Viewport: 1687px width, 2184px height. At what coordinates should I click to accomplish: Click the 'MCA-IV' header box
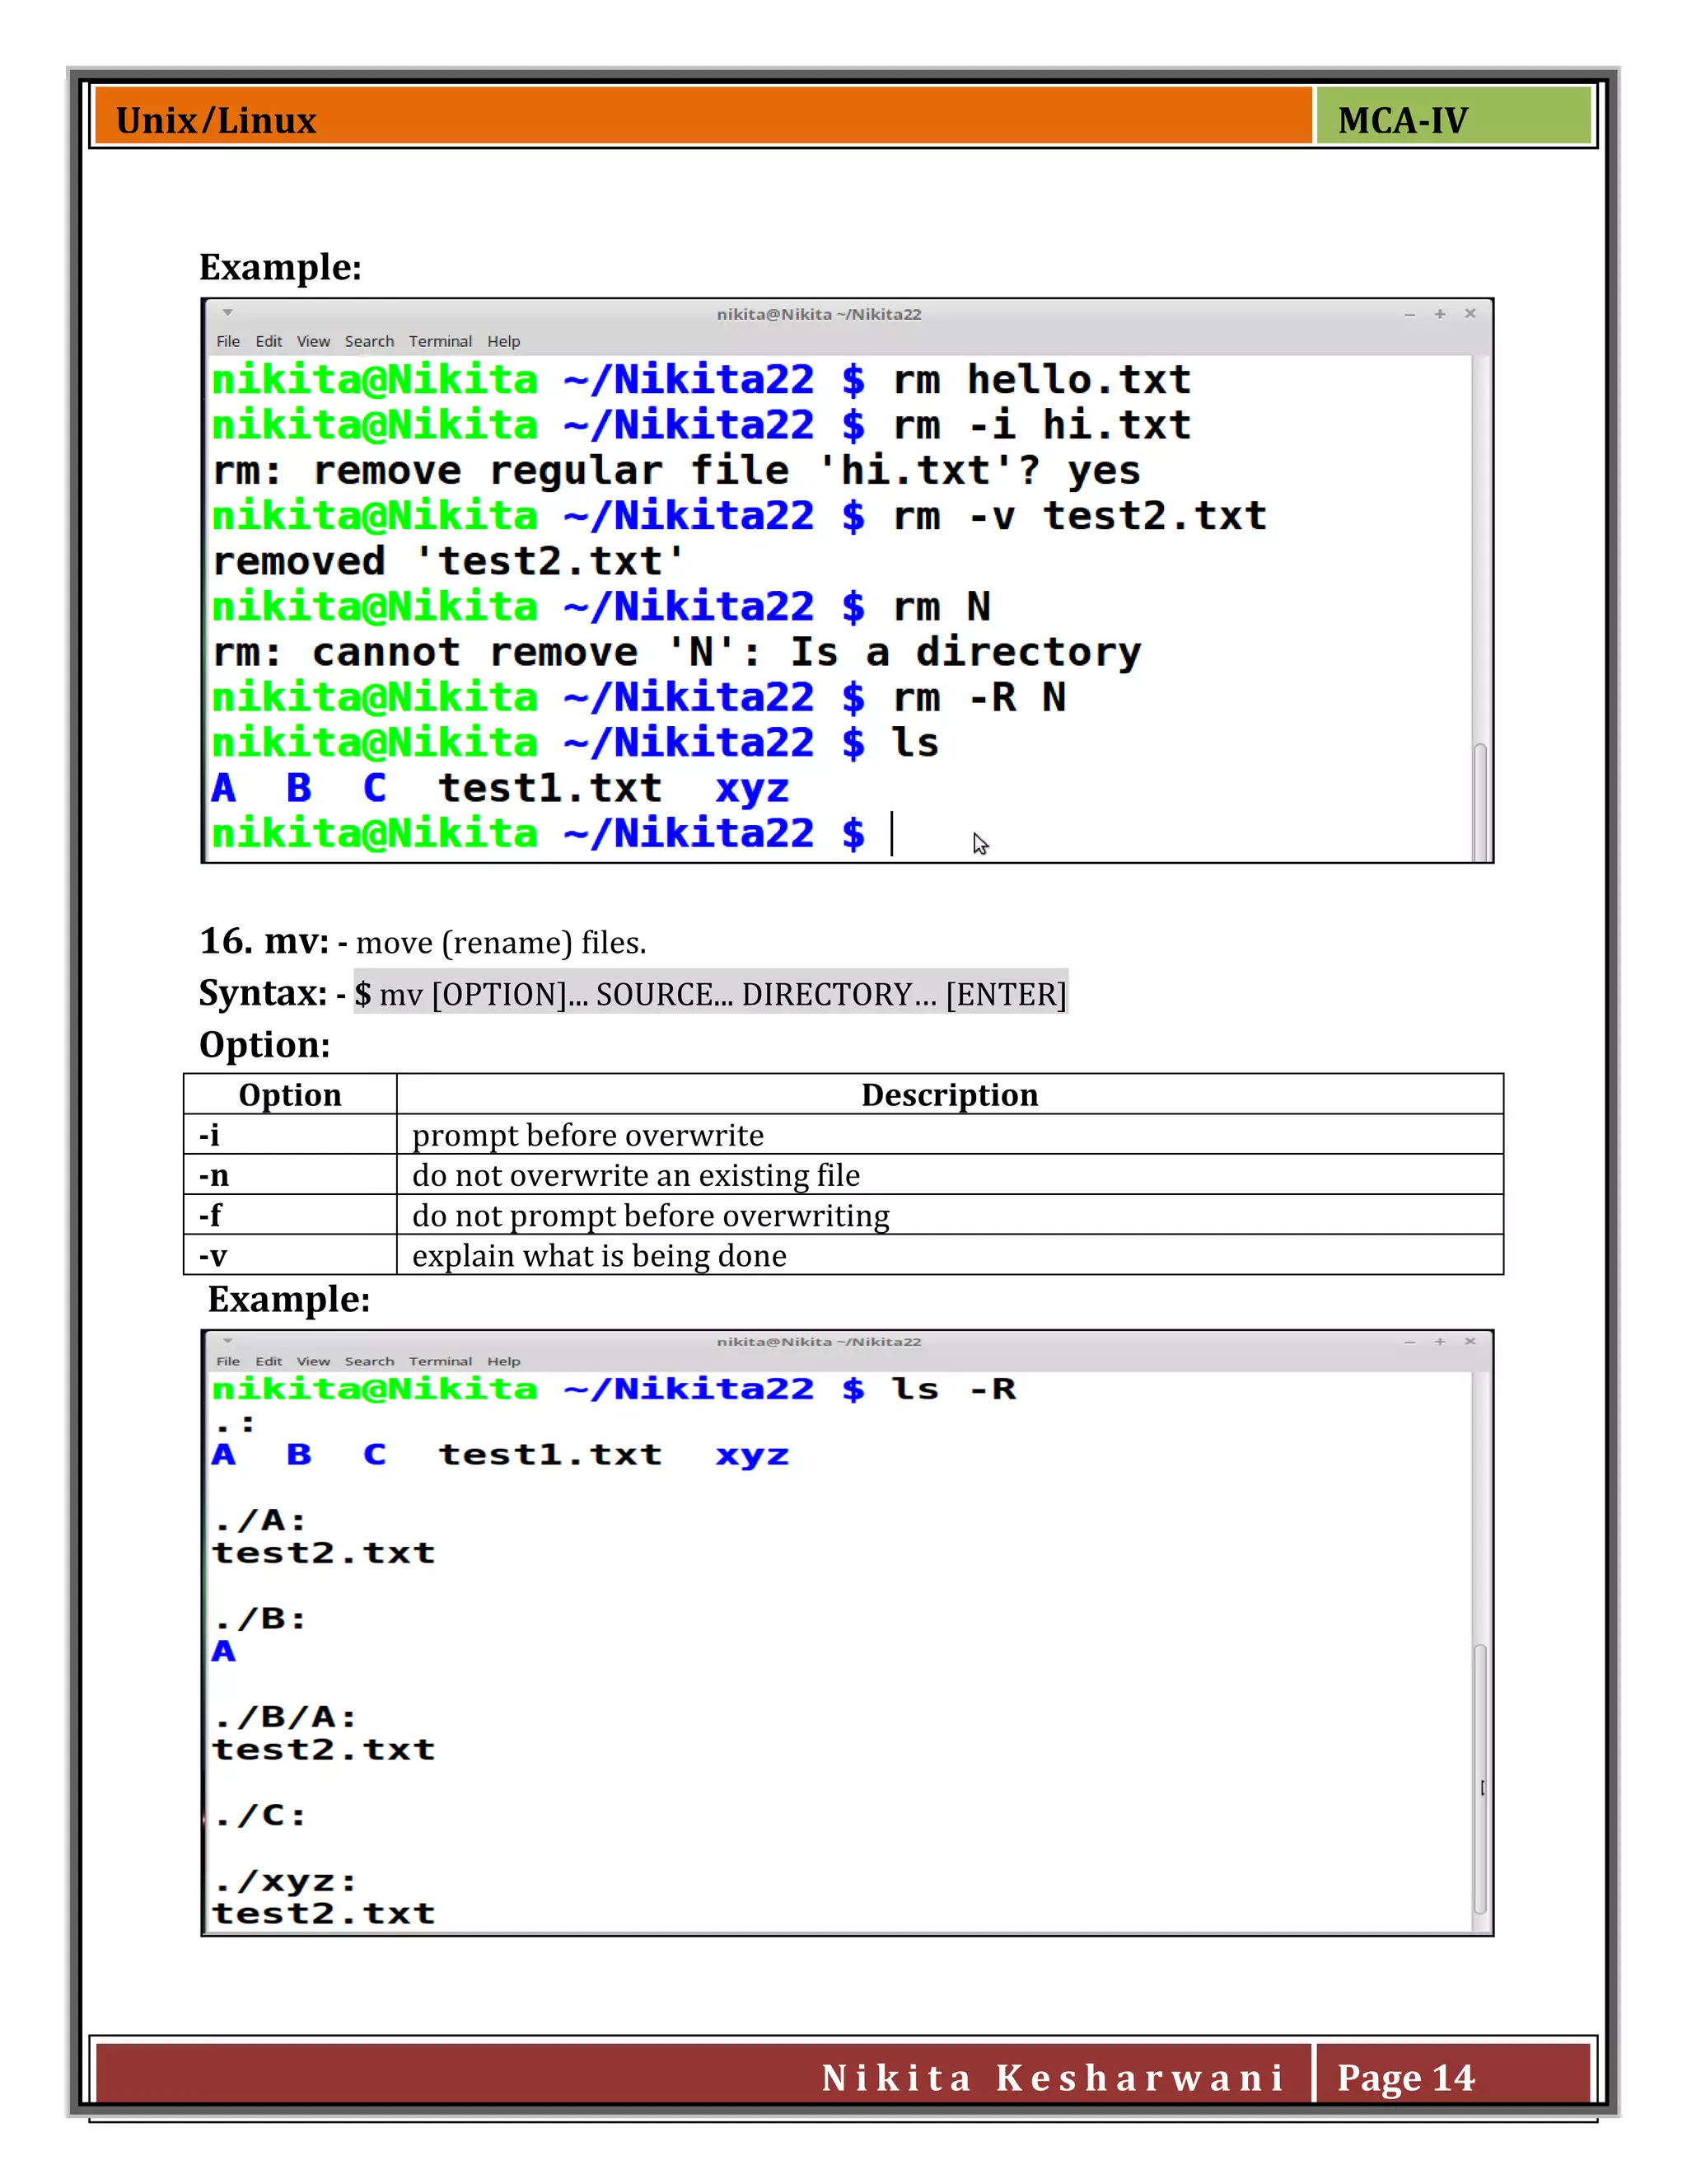tap(1454, 117)
